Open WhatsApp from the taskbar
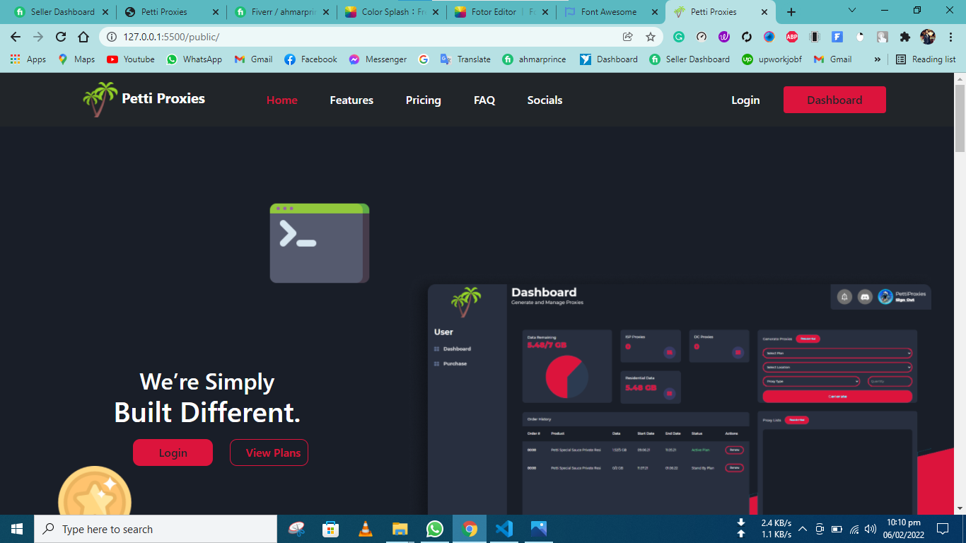This screenshot has height=543, width=966. (434, 529)
